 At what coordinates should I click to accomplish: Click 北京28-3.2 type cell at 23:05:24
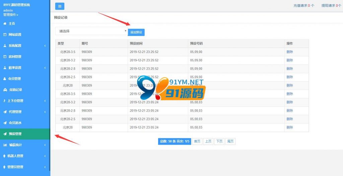click(x=68, y=102)
